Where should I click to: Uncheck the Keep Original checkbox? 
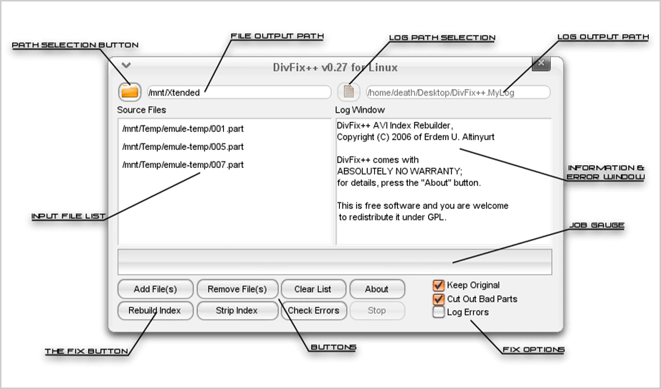(439, 286)
